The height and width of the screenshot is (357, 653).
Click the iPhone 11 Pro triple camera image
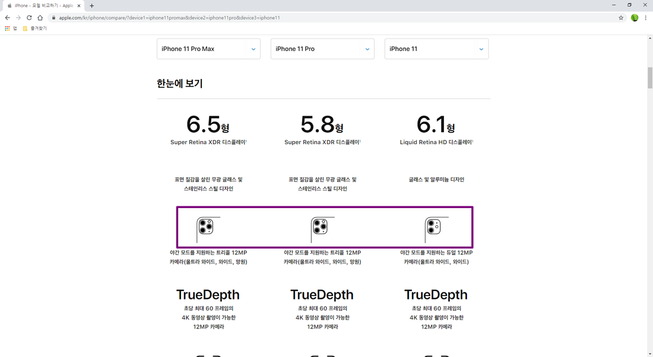click(x=322, y=230)
